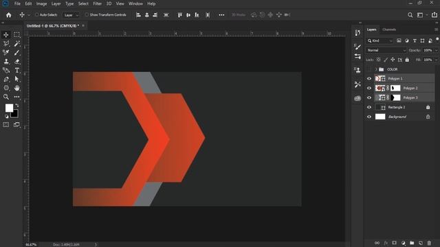Open the Filter menu
Image resolution: width=440 pixels, height=247 pixels.
tap(98, 3)
